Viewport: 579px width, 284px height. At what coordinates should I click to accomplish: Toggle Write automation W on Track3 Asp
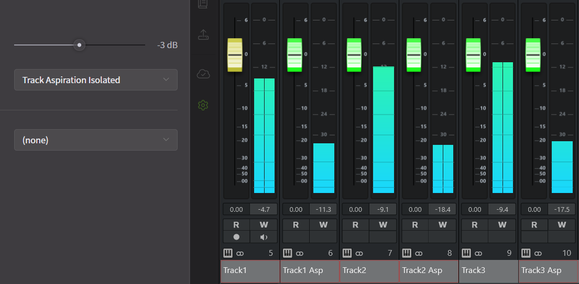coord(562,225)
